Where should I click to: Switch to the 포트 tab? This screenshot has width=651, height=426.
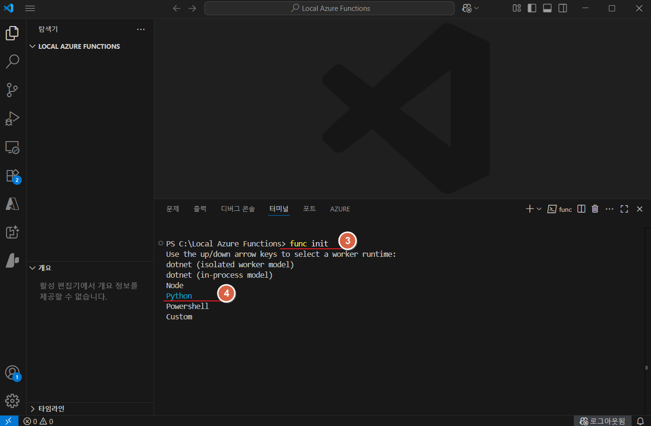coord(310,209)
